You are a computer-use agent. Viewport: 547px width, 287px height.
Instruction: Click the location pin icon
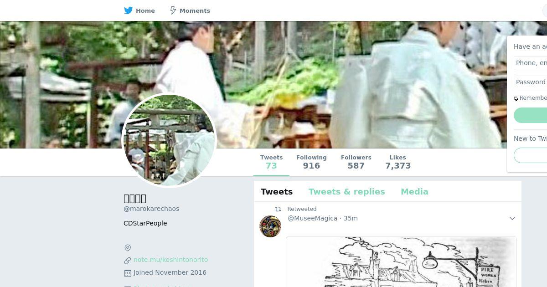point(128,248)
